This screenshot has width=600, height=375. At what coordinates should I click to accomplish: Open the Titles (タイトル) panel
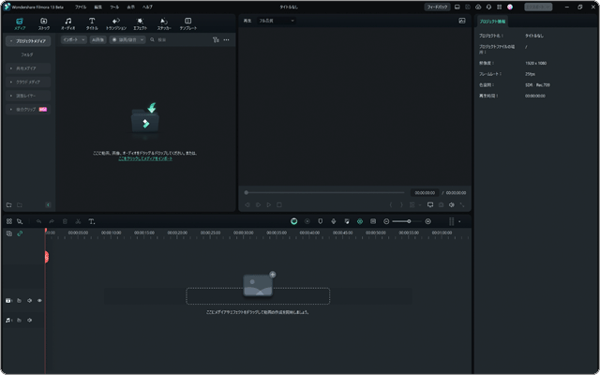(x=92, y=23)
